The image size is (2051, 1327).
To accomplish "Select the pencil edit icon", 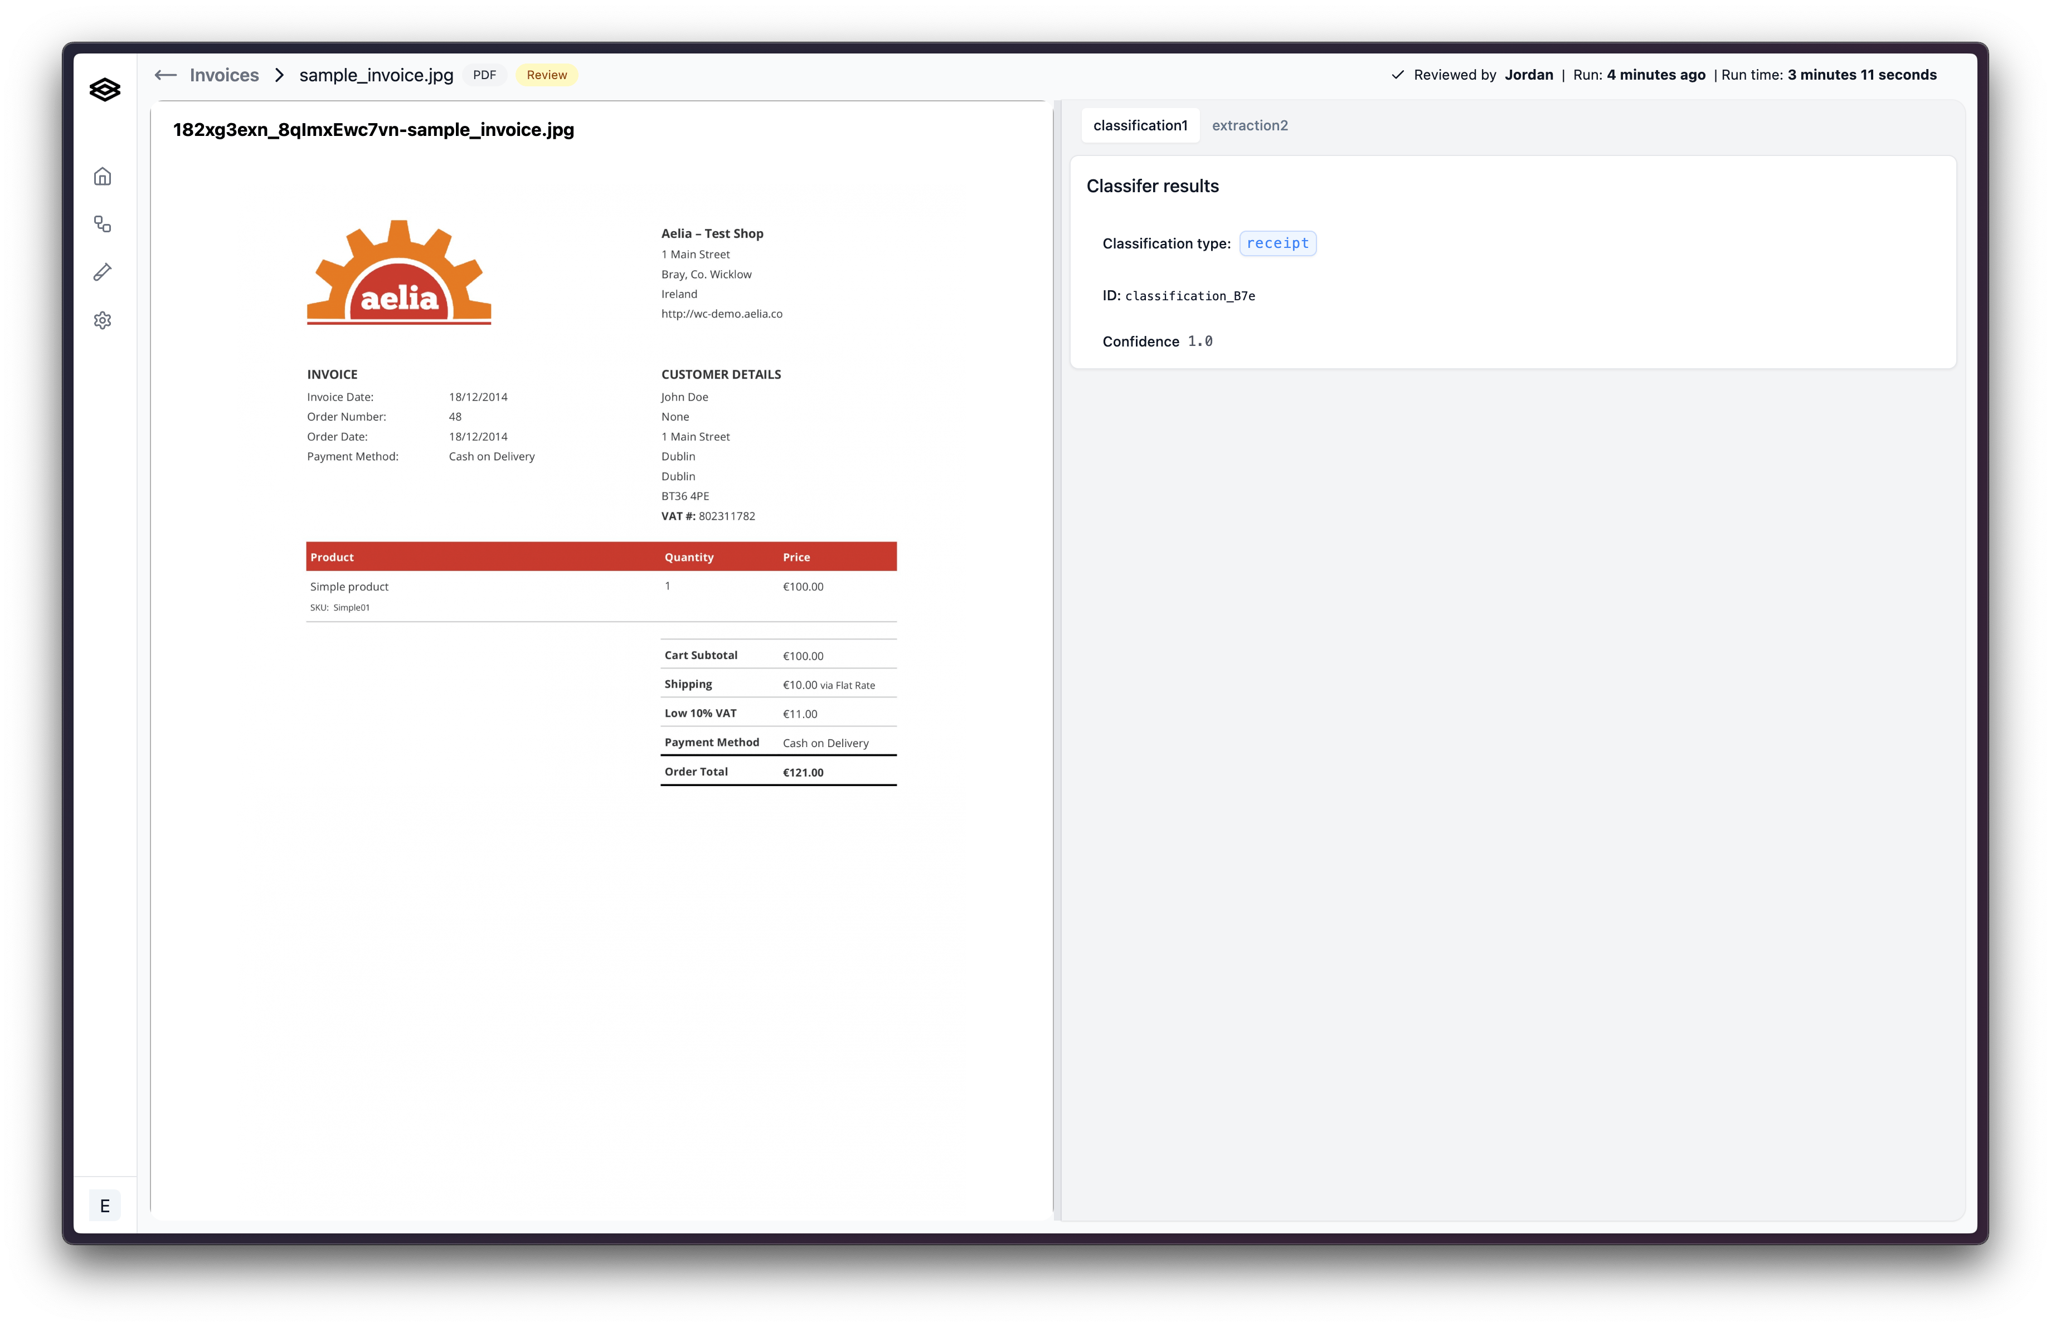I will tap(103, 272).
